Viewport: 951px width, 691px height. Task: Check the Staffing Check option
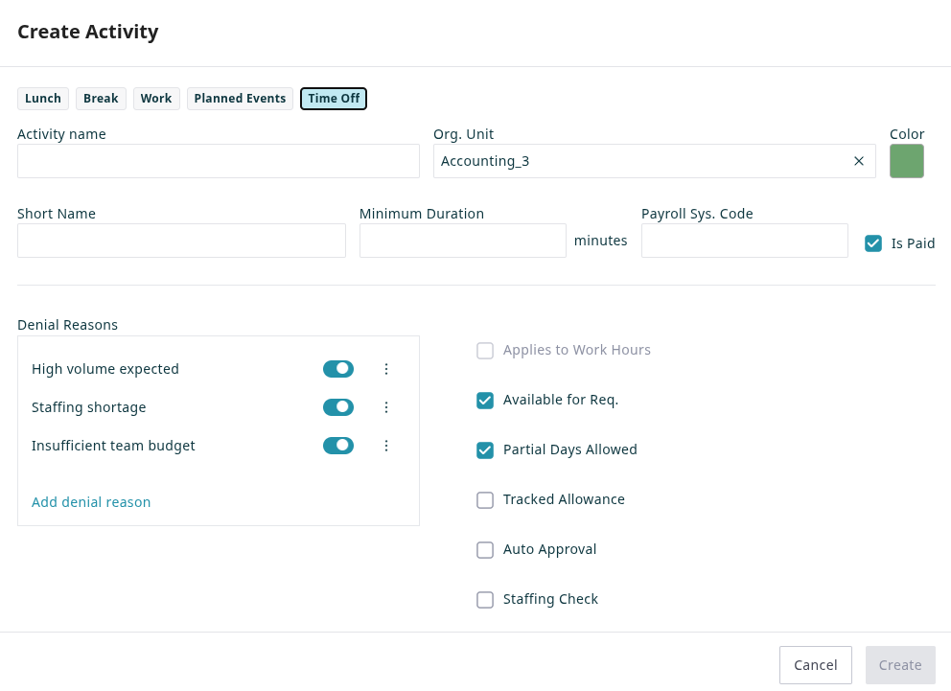coord(485,600)
